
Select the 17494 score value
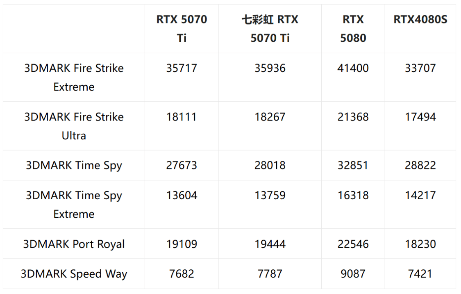coord(420,117)
